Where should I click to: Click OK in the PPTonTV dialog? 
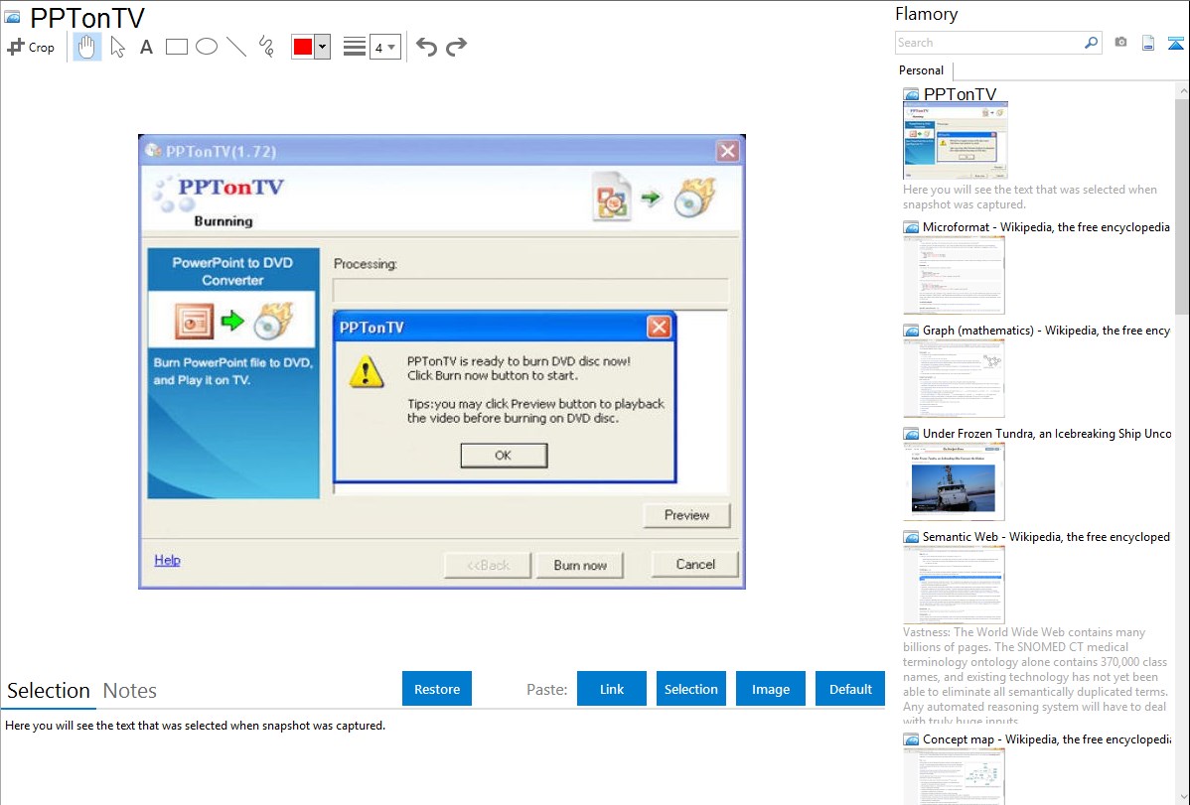[504, 456]
